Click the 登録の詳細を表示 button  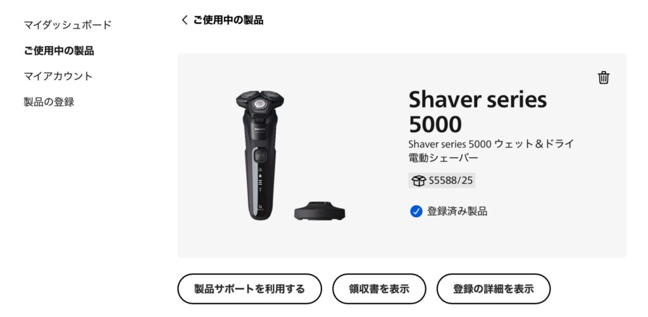point(494,289)
